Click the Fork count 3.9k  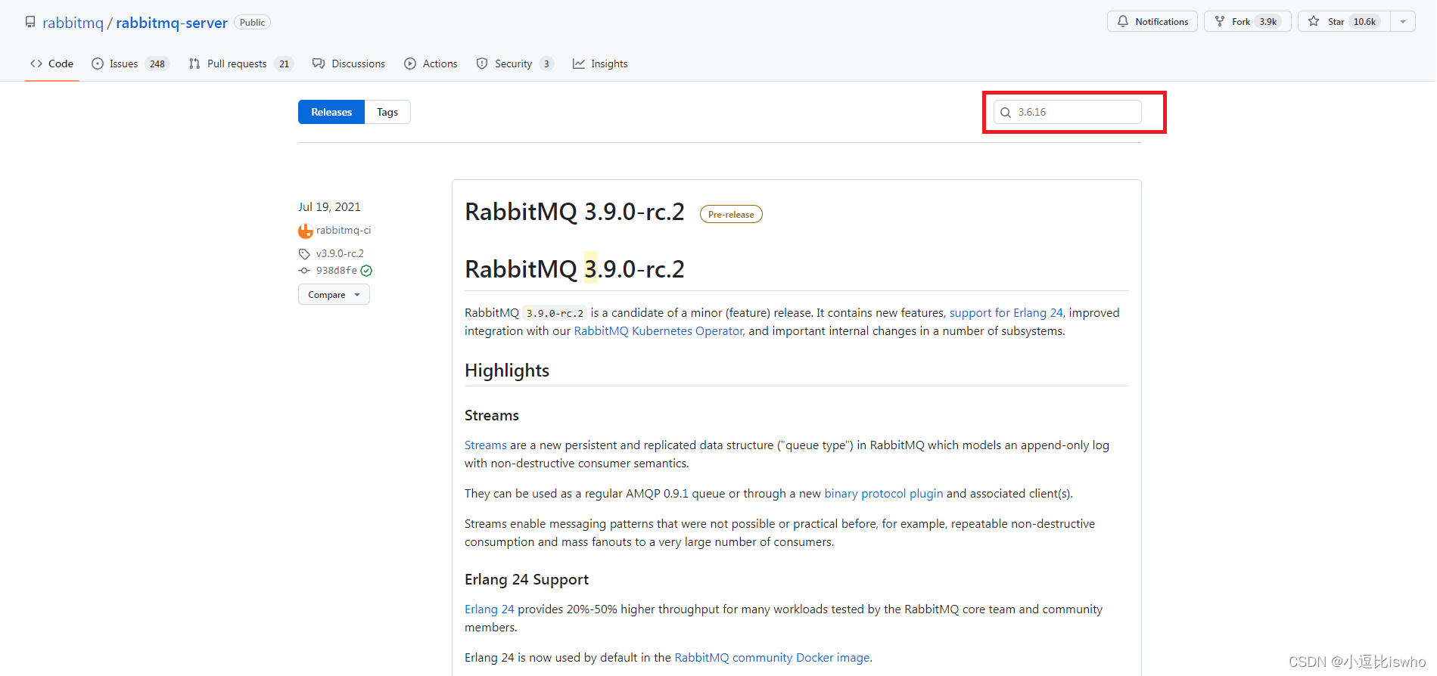(1268, 21)
